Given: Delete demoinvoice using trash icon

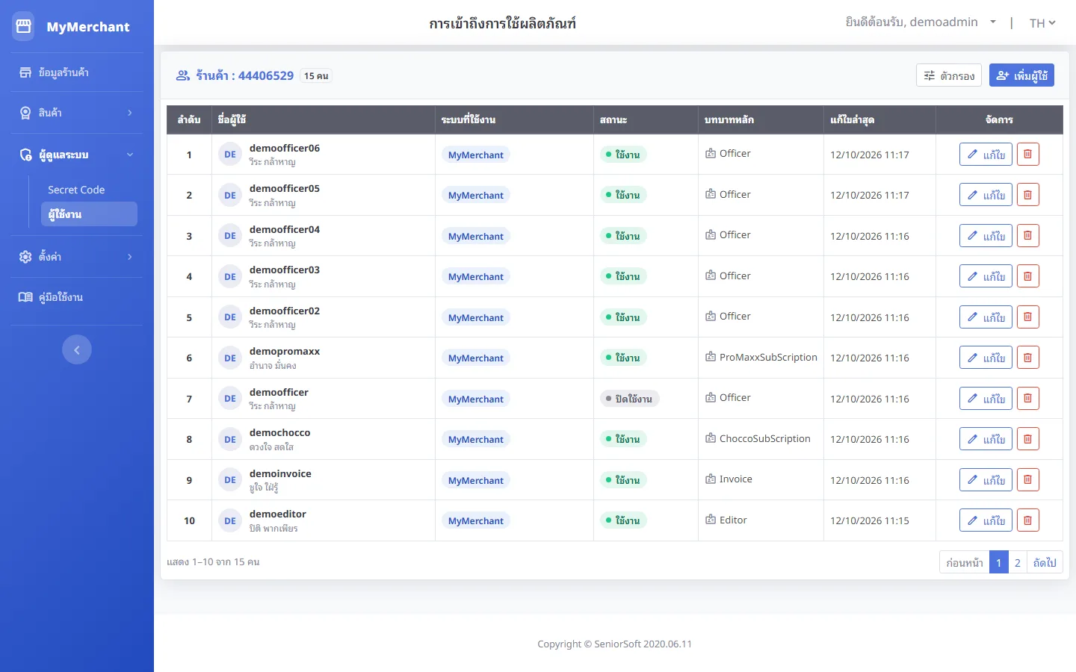Looking at the screenshot, I should (1027, 480).
